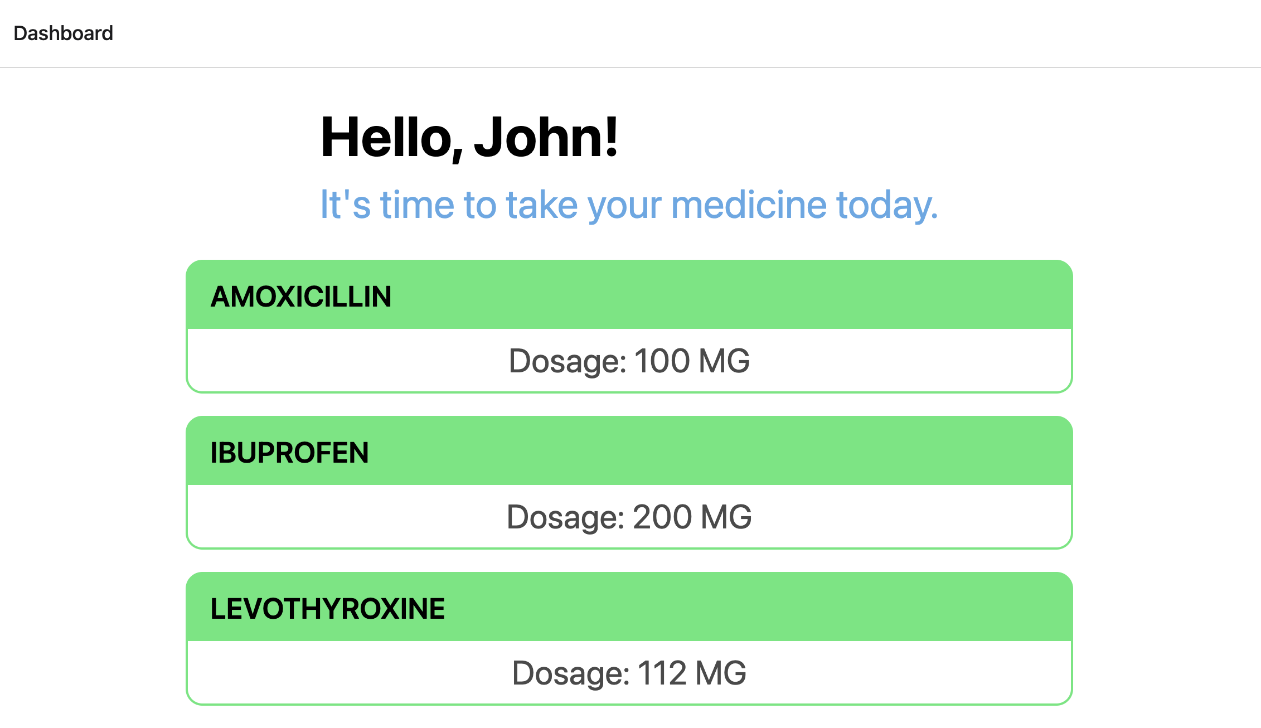Select the IBUPROFEN medication card header

(x=290, y=452)
